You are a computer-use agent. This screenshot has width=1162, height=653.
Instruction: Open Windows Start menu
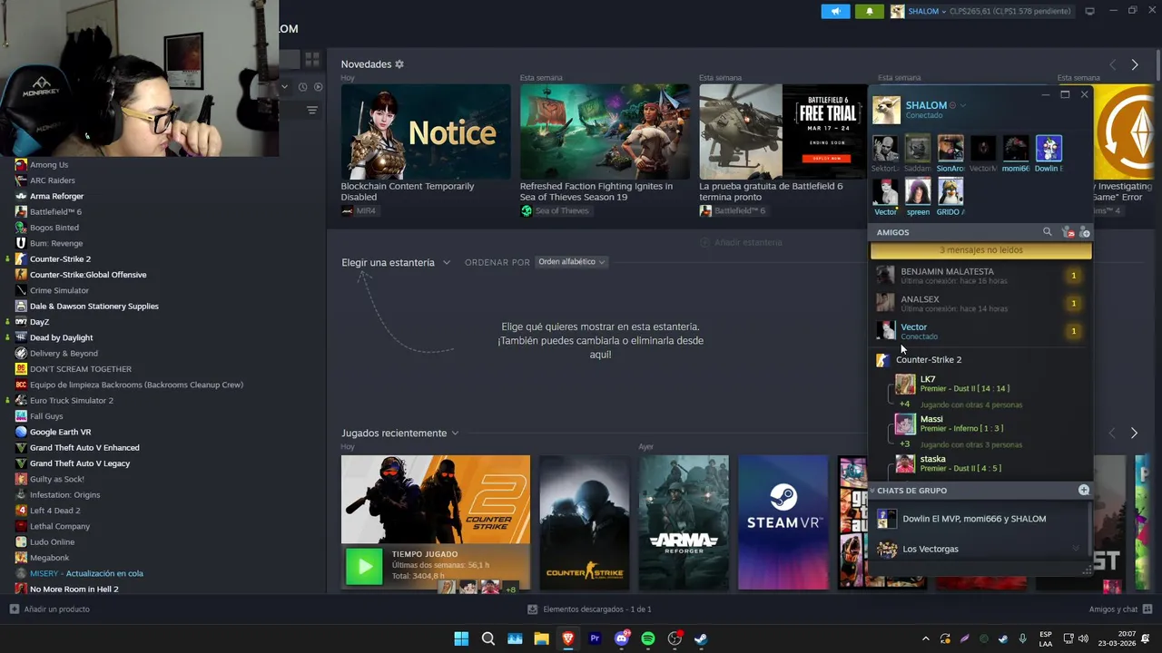[461, 638]
